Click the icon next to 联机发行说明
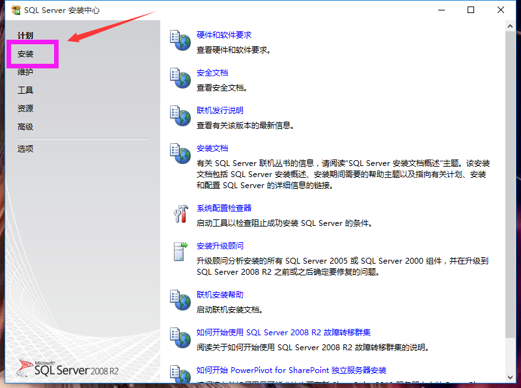The height and width of the screenshot is (388, 521). coord(180,116)
